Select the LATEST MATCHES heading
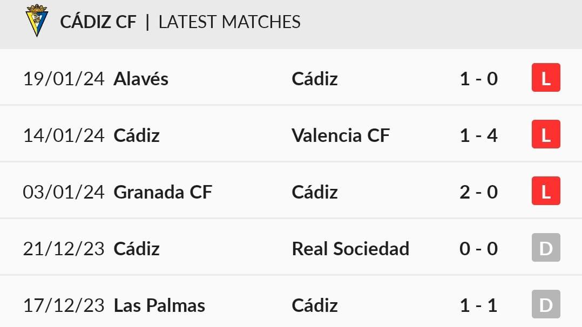This screenshot has width=582, height=327. tap(229, 22)
